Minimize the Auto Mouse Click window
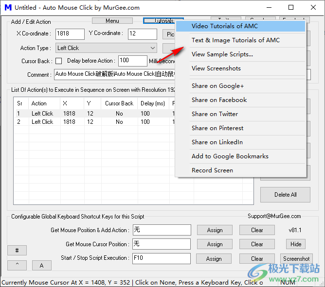This screenshot has width=325, height=287. [269, 7]
